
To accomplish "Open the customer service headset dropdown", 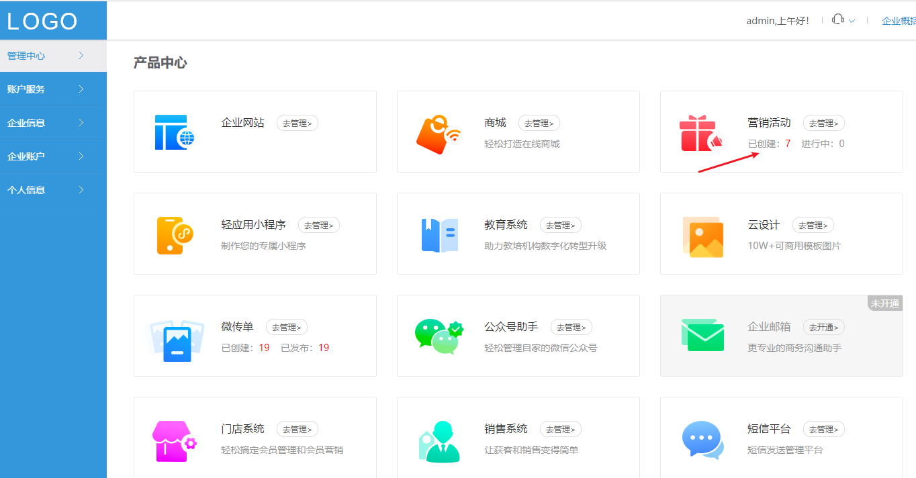I will click(842, 20).
